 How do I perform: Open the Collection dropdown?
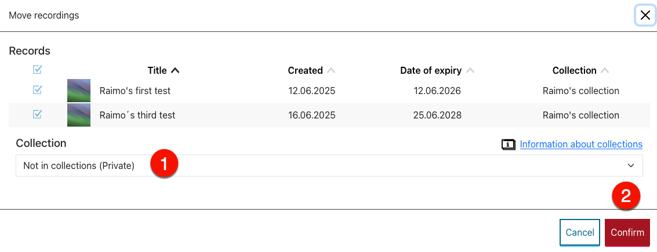coord(329,165)
